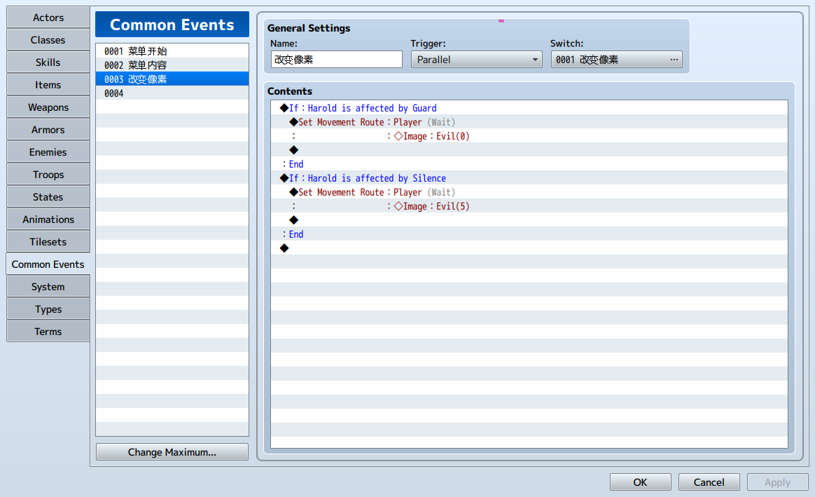Open the Trigger dropdown set to Parallel
The height and width of the screenshot is (497, 815).
[476, 60]
